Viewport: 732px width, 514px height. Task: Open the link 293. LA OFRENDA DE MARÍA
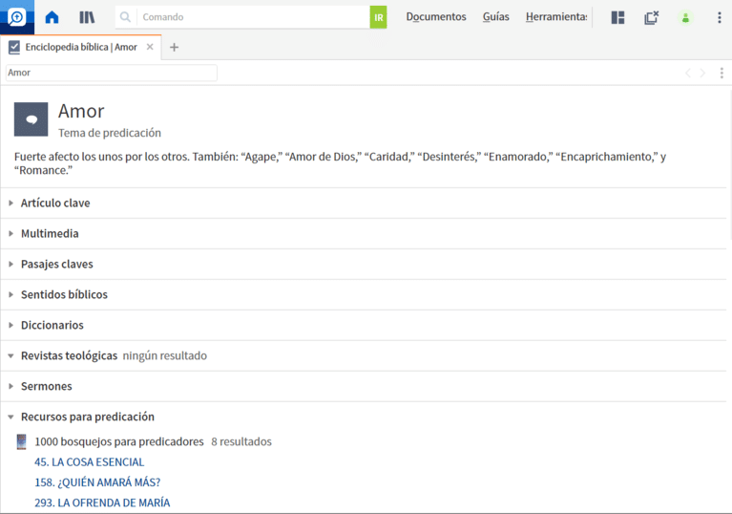[x=102, y=503]
